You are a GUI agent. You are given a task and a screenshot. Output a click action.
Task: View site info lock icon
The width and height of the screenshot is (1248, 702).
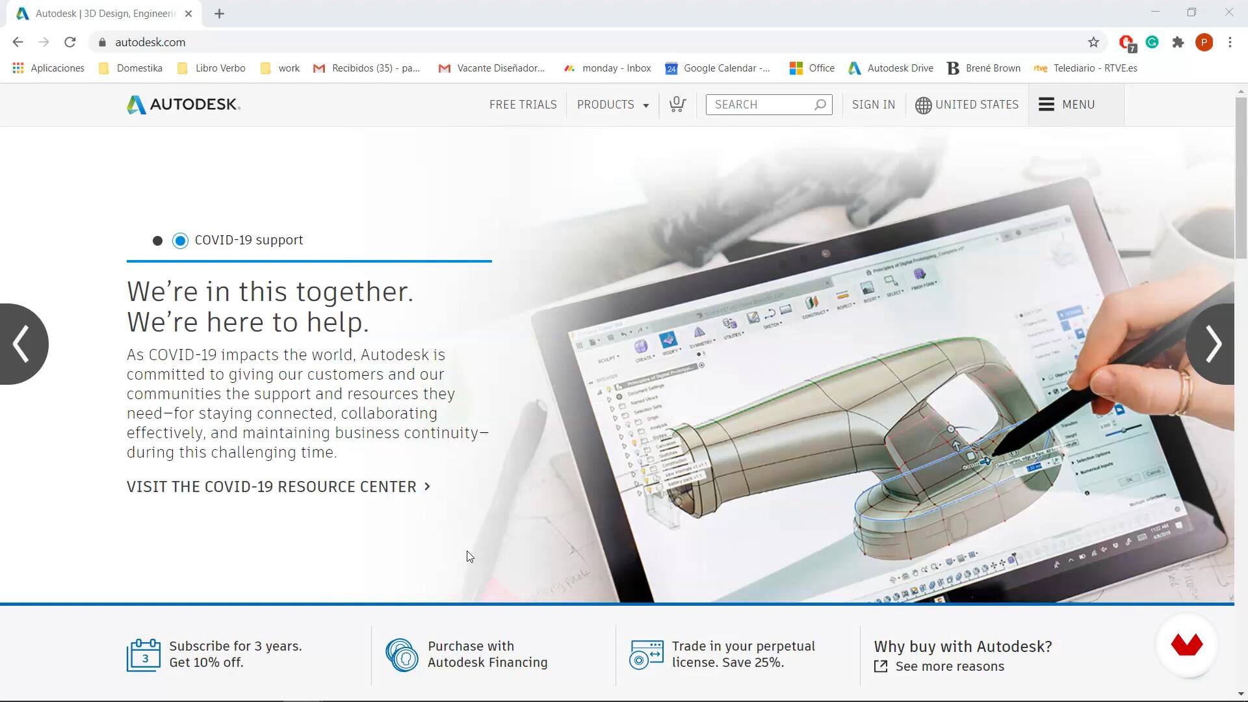102,42
